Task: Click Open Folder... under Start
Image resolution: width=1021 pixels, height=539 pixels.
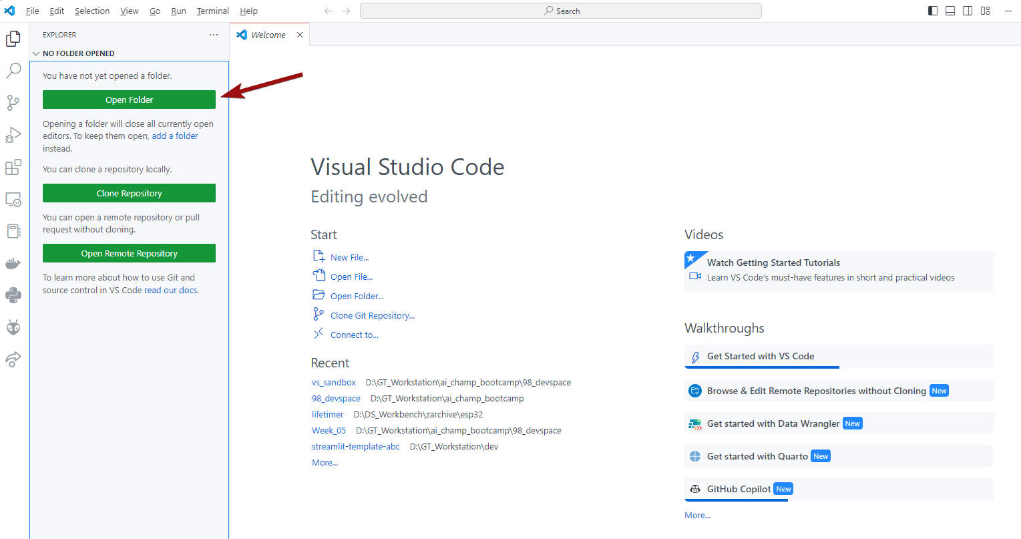Action: click(357, 296)
